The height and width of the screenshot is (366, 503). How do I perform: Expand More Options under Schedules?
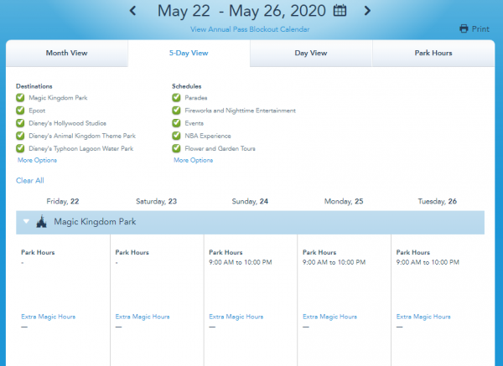click(x=193, y=160)
